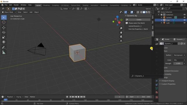
Task: Hide the Cube in the outliner
Action: point(184,20)
